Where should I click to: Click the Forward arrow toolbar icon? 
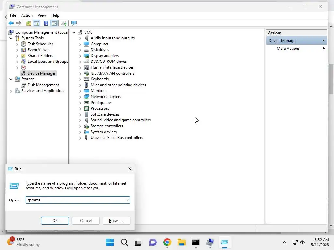pyautogui.click(x=19, y=23)
